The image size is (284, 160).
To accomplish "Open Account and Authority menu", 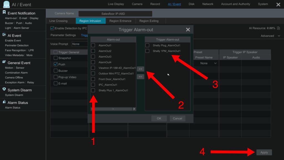I will pyautogui.click(x=235, y=4).
